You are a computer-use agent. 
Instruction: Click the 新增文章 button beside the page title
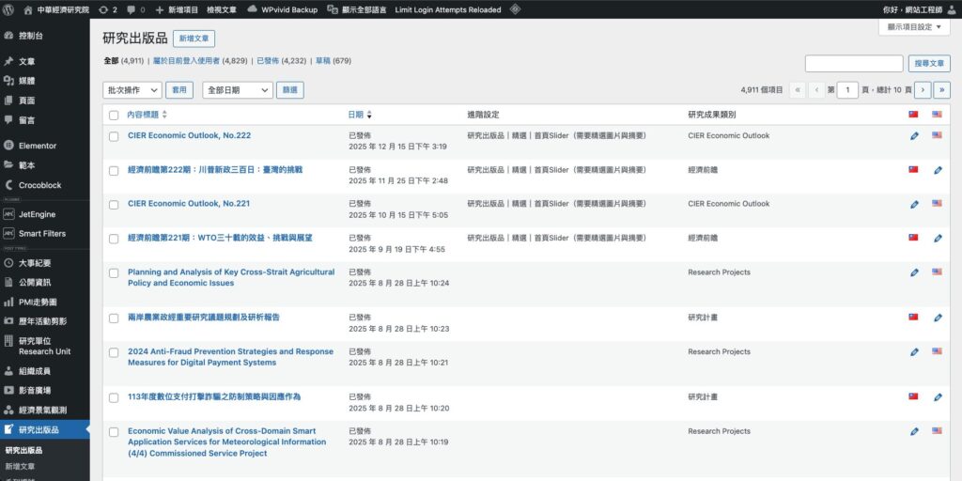point(194,39)
